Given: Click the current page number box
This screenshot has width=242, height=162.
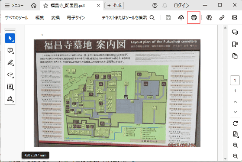Looking at the screenshot, I should (235, 80).
